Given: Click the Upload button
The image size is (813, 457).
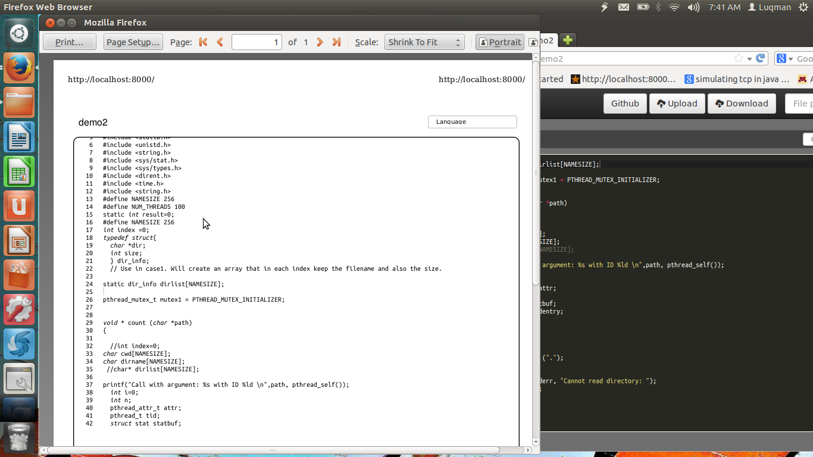Looking at the screenshot, I should click(677, 104).
